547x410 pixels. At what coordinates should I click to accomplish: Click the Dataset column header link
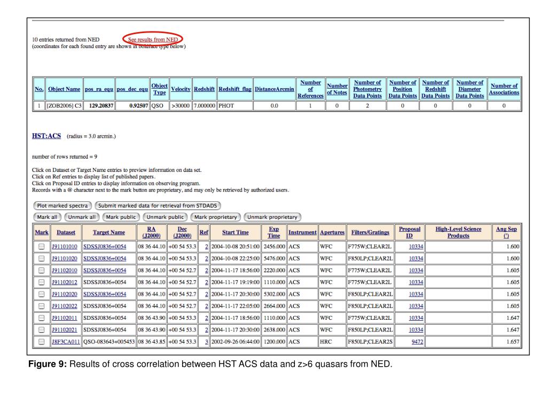point(66,233)
